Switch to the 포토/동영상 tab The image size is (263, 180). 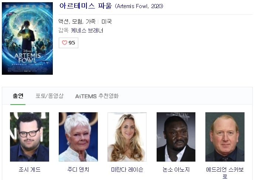(49, 96)
